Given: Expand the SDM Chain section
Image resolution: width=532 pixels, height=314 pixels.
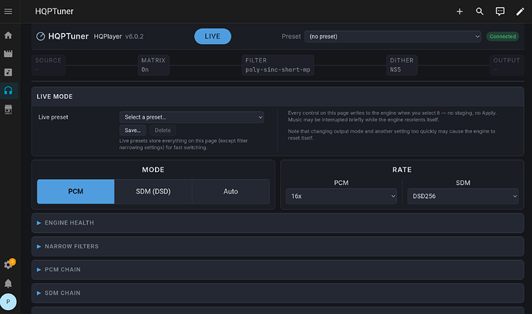Looking at the screenshot, I should [278, 293].
